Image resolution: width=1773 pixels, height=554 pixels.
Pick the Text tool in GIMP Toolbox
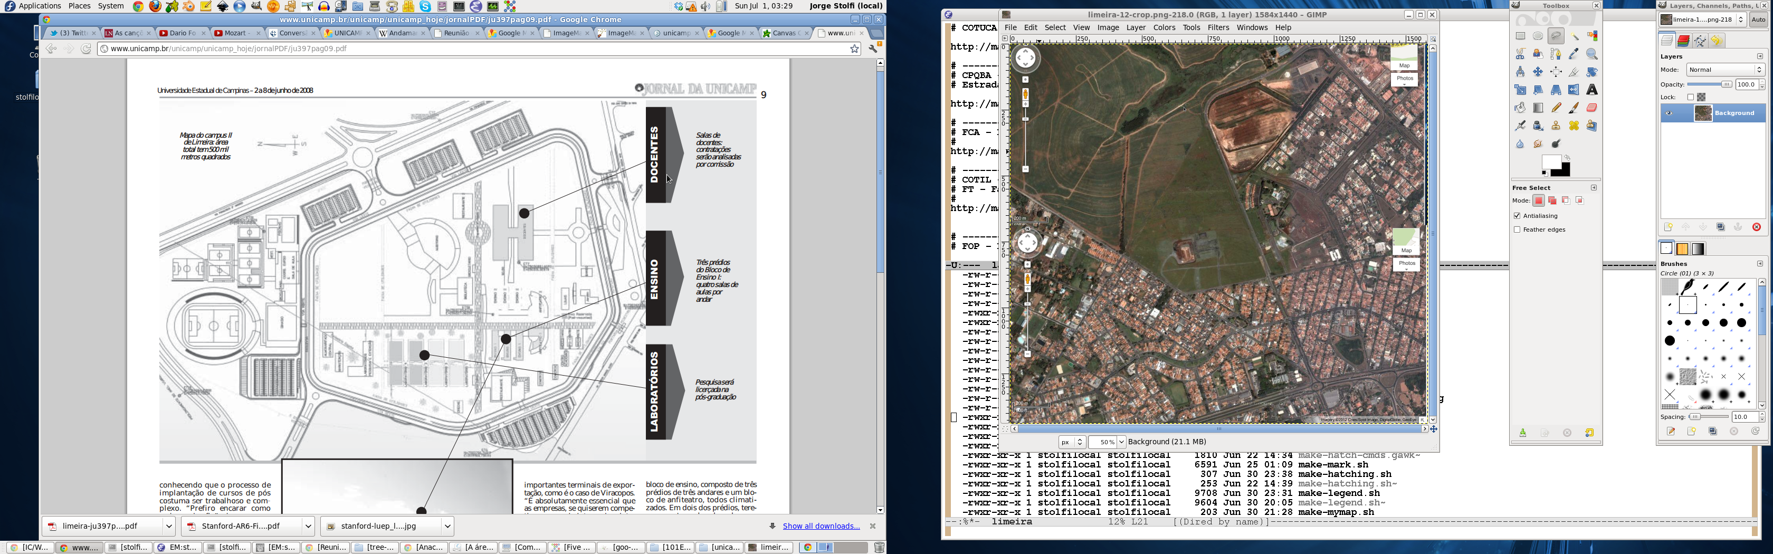pos(1592,90)
